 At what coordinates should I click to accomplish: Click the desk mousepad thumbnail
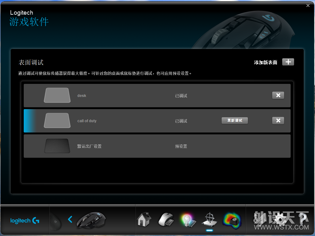(x=57, y=95)
